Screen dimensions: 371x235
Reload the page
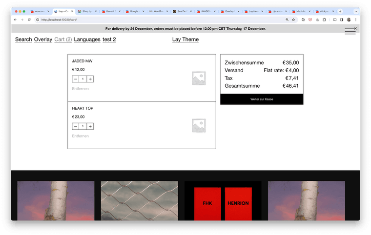tap(29, 20)
